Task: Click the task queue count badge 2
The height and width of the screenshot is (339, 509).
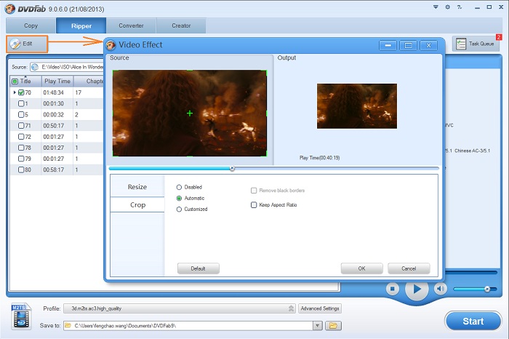Action: (499, 37)
